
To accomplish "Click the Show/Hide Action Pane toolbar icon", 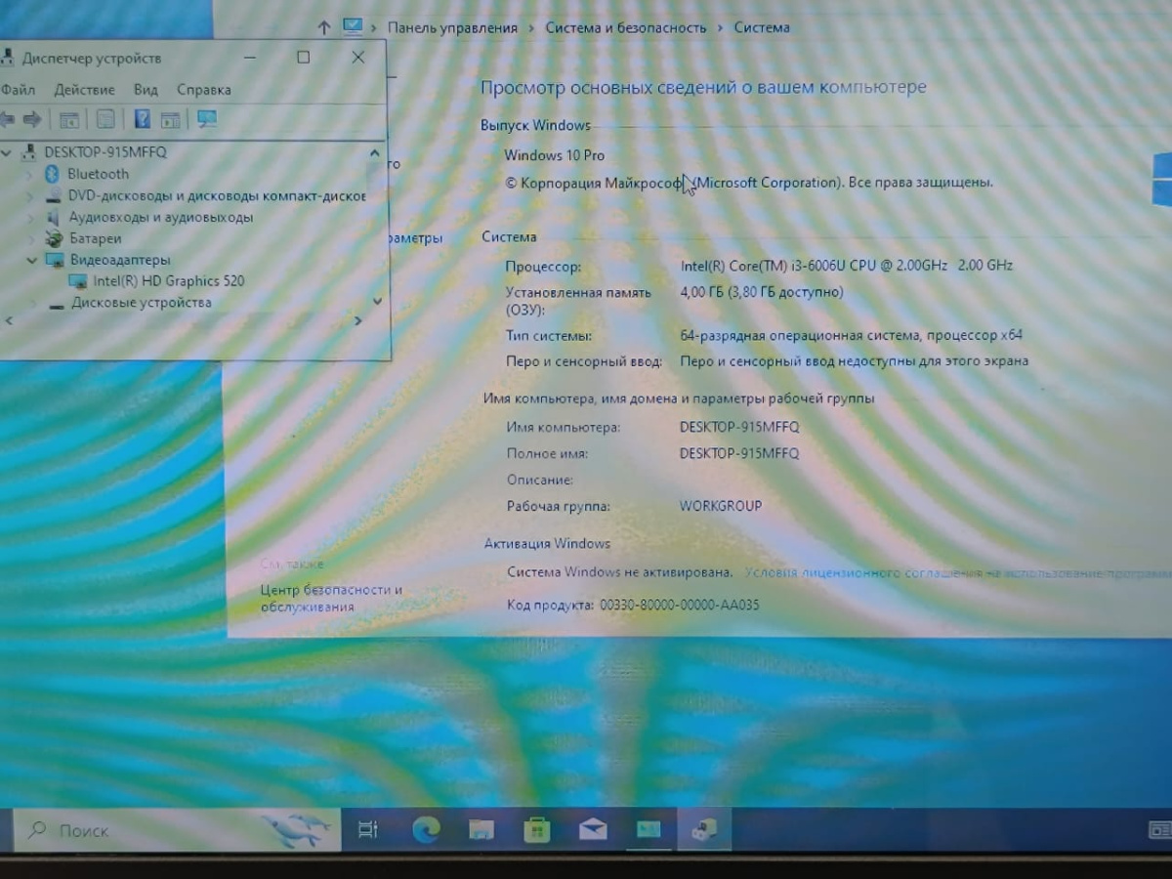I will (x=170, y=120).
